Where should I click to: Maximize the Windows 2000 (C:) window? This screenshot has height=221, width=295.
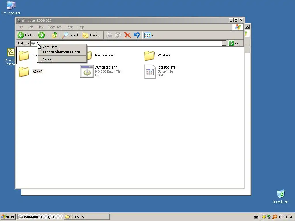[236, 20]
